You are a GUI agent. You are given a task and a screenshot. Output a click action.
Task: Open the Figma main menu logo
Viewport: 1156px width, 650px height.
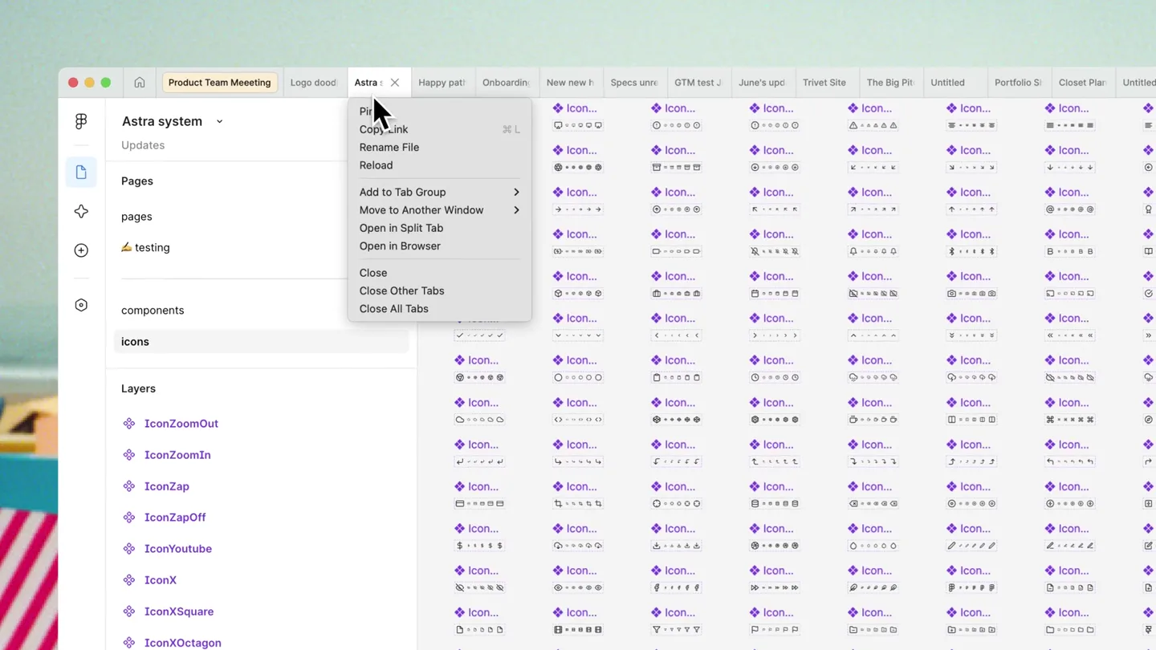[x=81, y=121]
